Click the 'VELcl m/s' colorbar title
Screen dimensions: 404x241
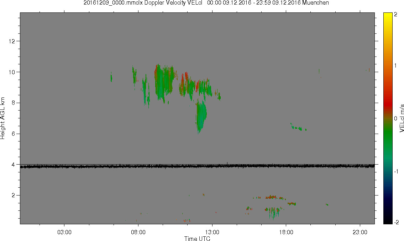pos(402,118)
